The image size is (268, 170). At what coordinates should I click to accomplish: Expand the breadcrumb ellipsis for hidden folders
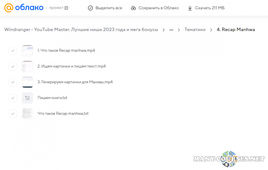[171, 30]
